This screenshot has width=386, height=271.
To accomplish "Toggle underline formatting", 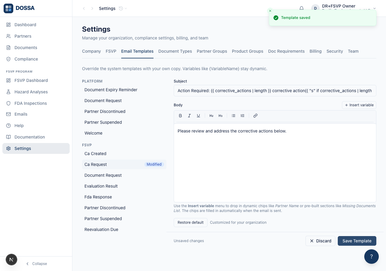I will coord(198,116).
